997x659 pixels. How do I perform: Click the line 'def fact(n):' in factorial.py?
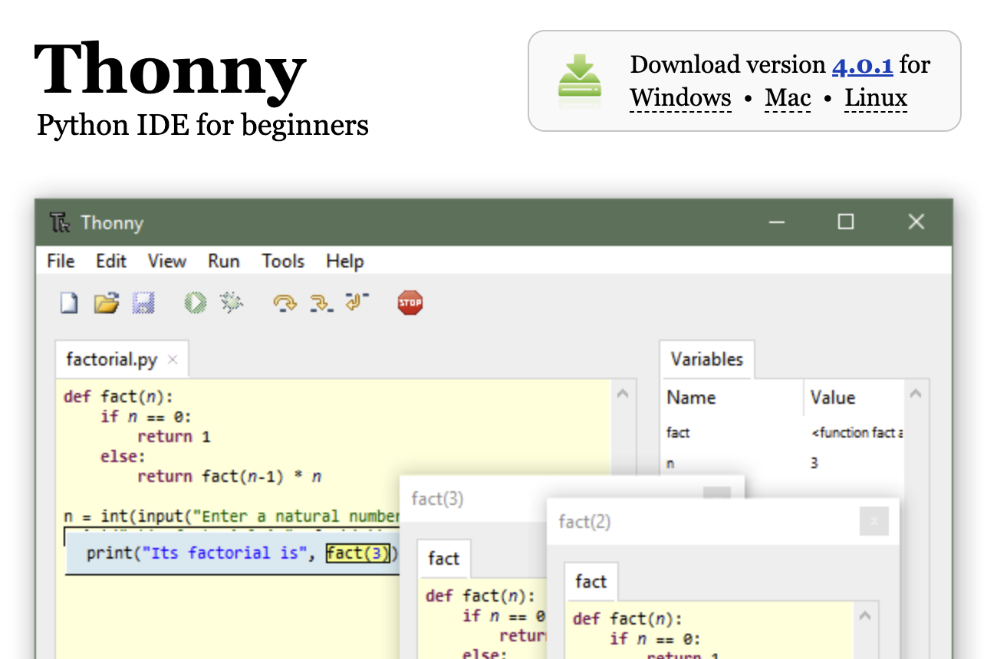tap(118, 396)
